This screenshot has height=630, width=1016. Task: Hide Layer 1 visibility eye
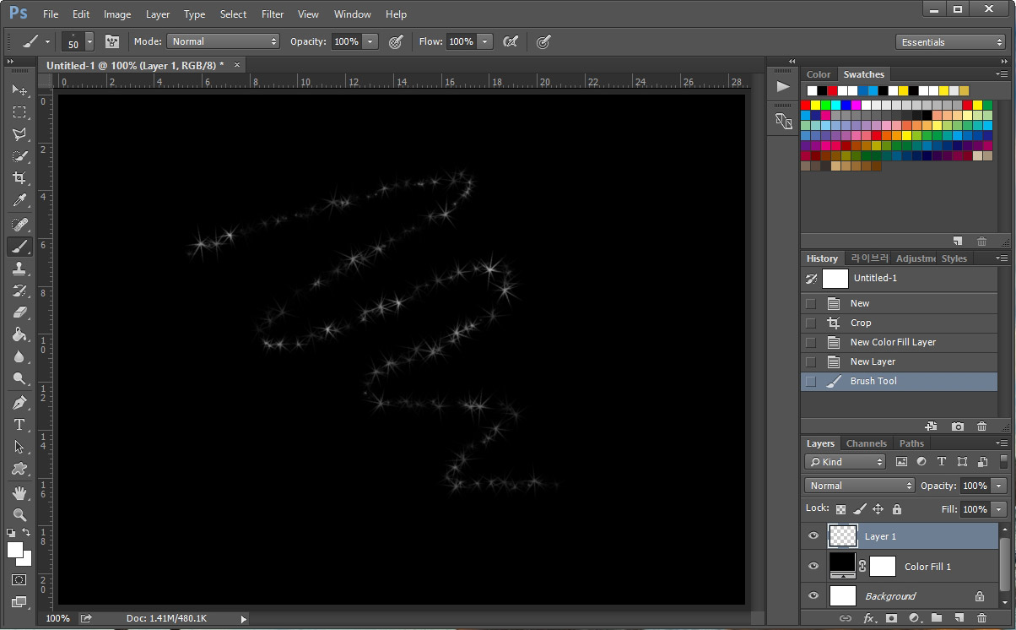click(813, 535)
